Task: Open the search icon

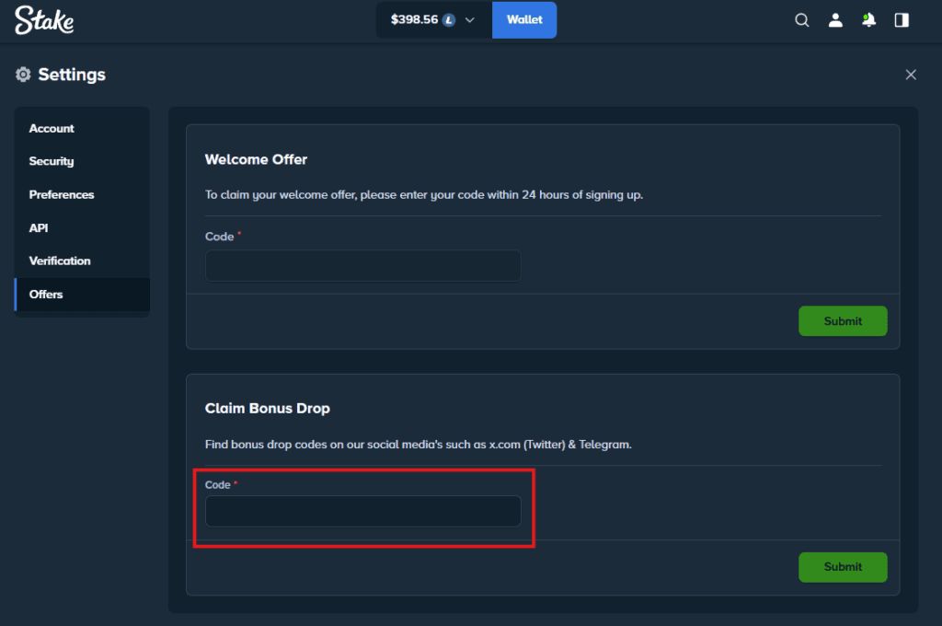Action: click(801, 19)
